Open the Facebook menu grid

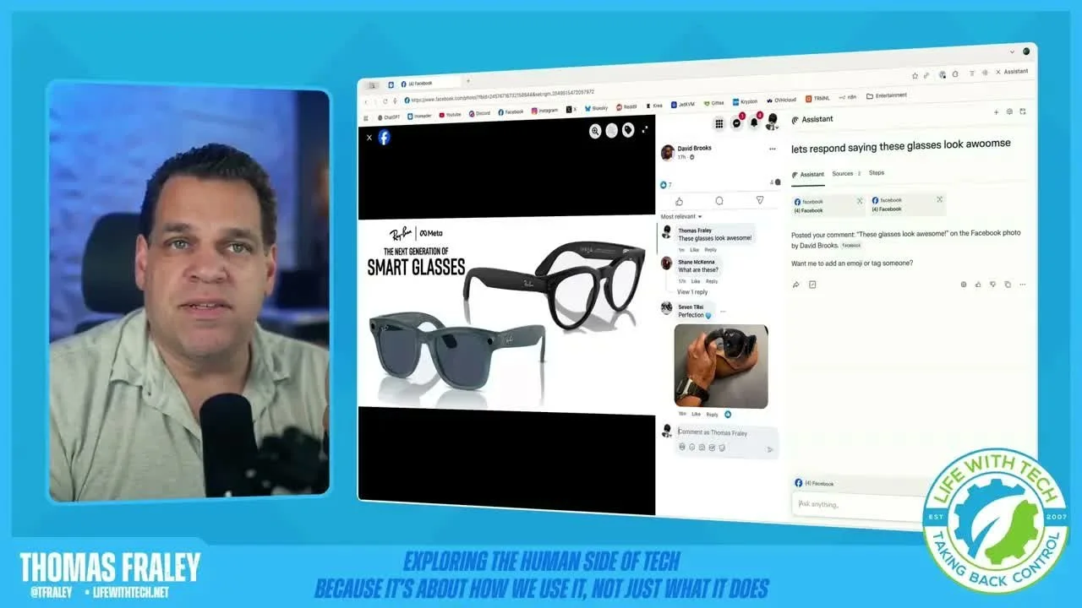click(719, 123)
